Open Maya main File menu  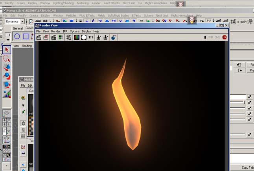[5, 16]
